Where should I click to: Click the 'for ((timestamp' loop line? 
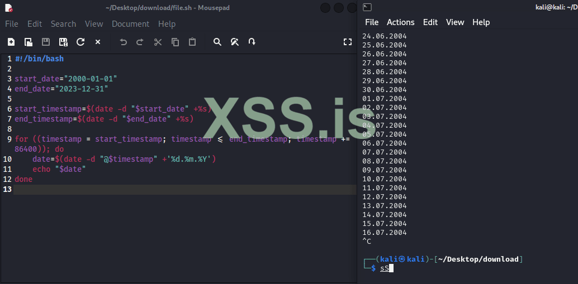(x=182, y=139)
